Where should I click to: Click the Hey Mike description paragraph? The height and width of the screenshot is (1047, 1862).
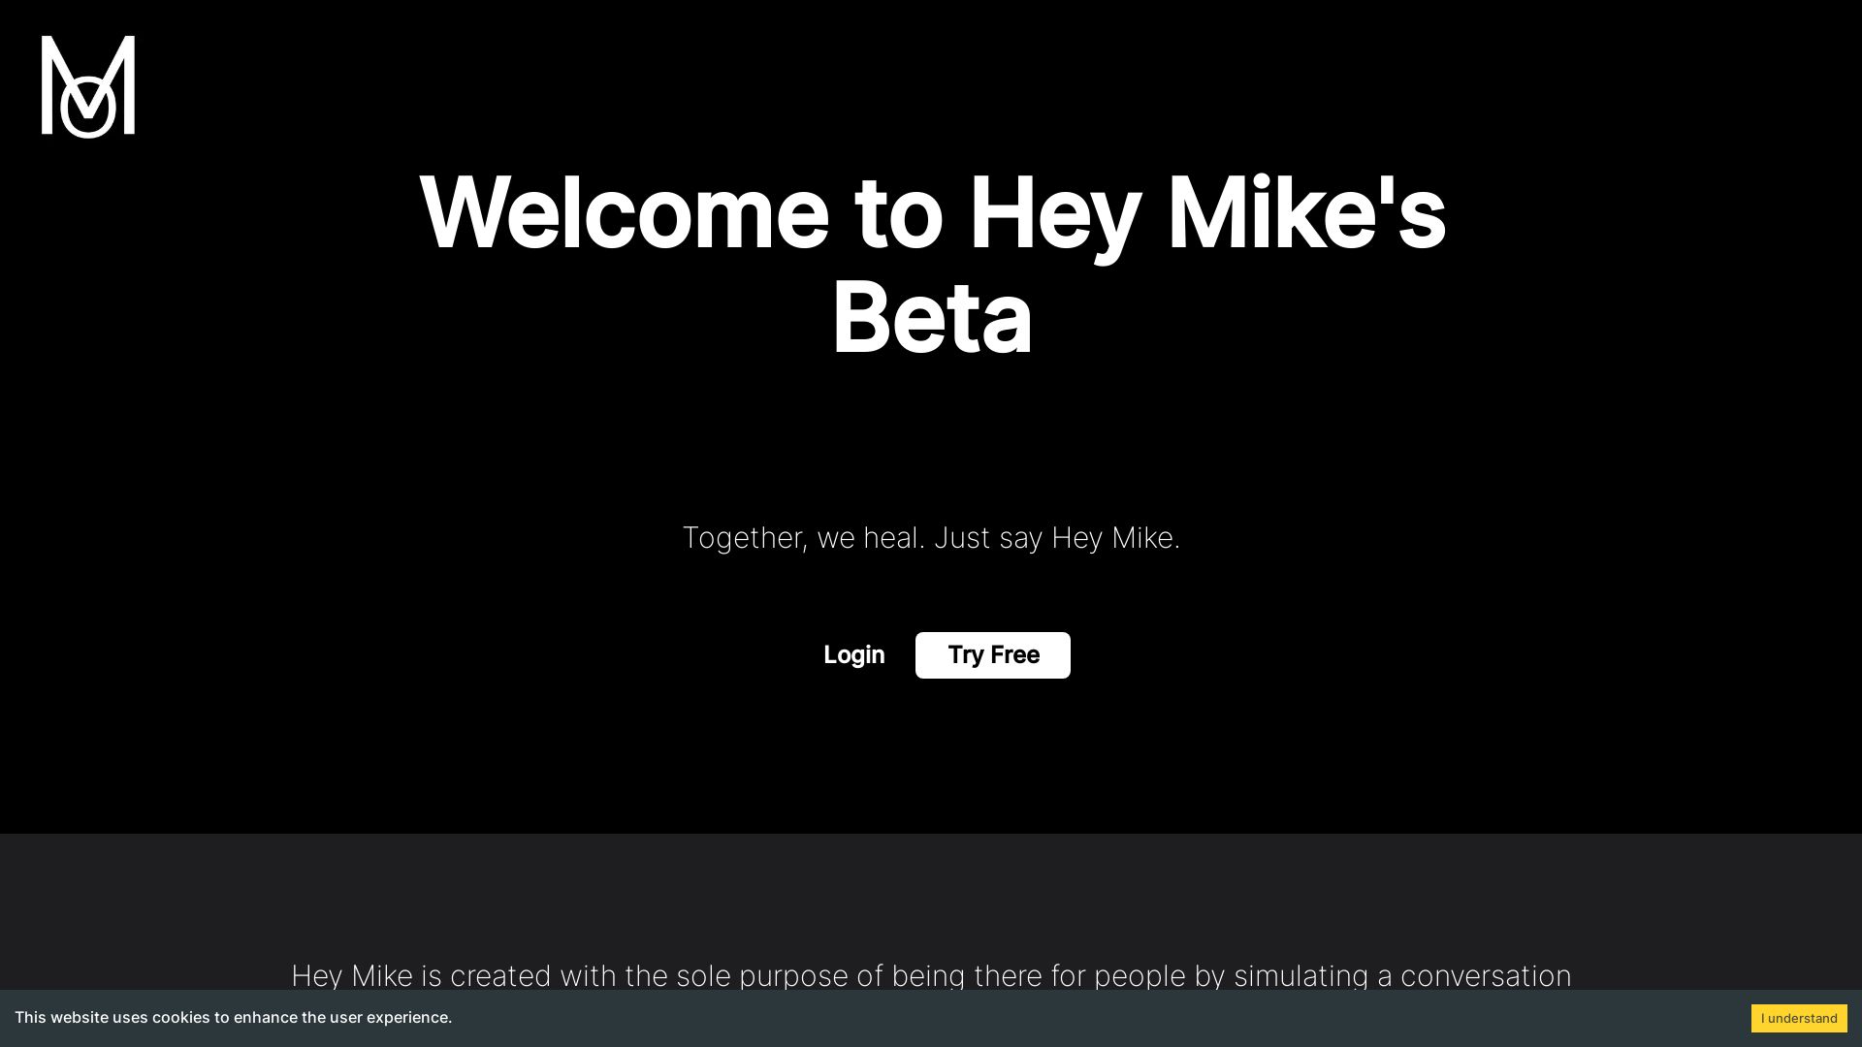(x=931, y=975)
